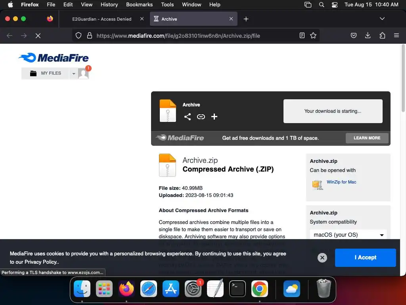Bookmark this page with the star
The height and width of the screenshot is (305, 406).
313,35
